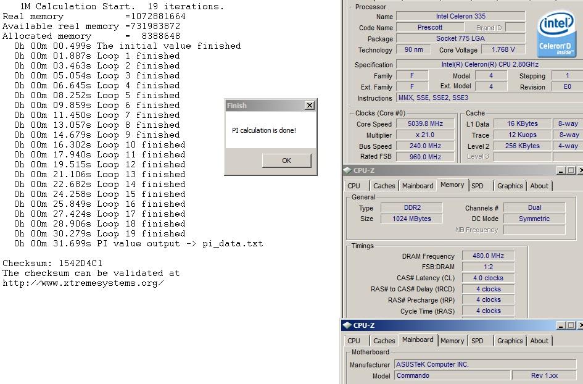This screenshot has width=583, height=384.
Task: Open CPU tab in bottom CPU-Z window
Action: tap(354, 340)
